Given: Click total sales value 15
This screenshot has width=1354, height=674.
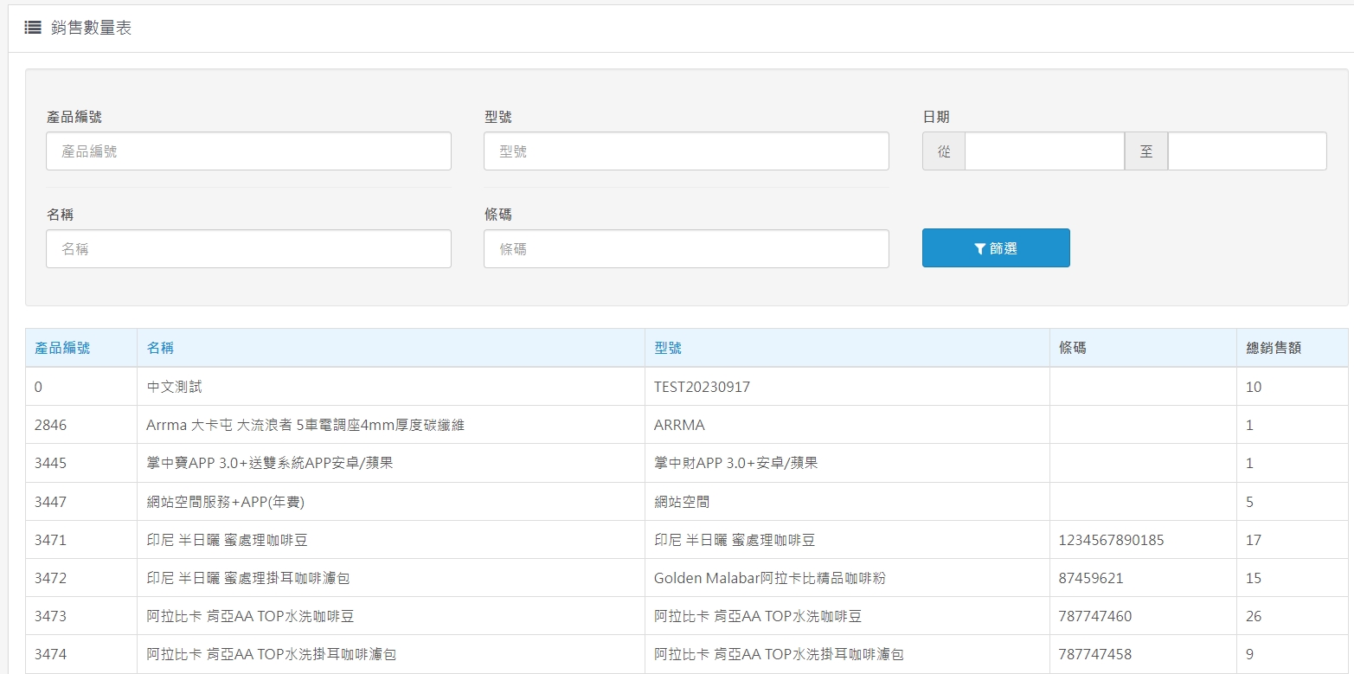Looking at the screenshot, I should point(1254,578).
